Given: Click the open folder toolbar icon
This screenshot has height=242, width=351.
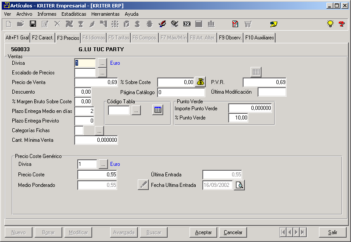Looking at the screenshot, I should (x=21, y=24).
